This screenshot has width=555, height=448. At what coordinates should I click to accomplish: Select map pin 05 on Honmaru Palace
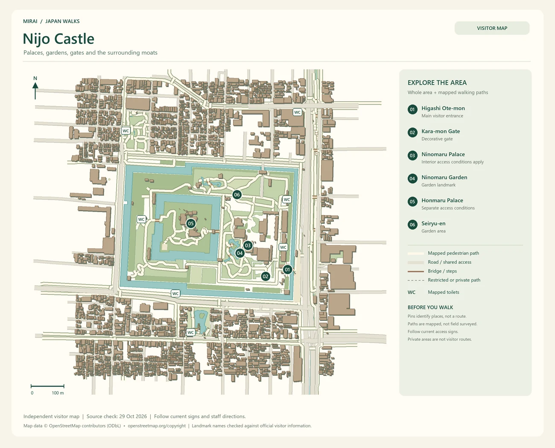(x=191, y=223)
